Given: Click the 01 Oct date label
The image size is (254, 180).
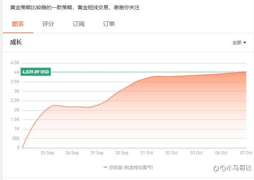Looking at the screenshot, I should coord(147,153).
